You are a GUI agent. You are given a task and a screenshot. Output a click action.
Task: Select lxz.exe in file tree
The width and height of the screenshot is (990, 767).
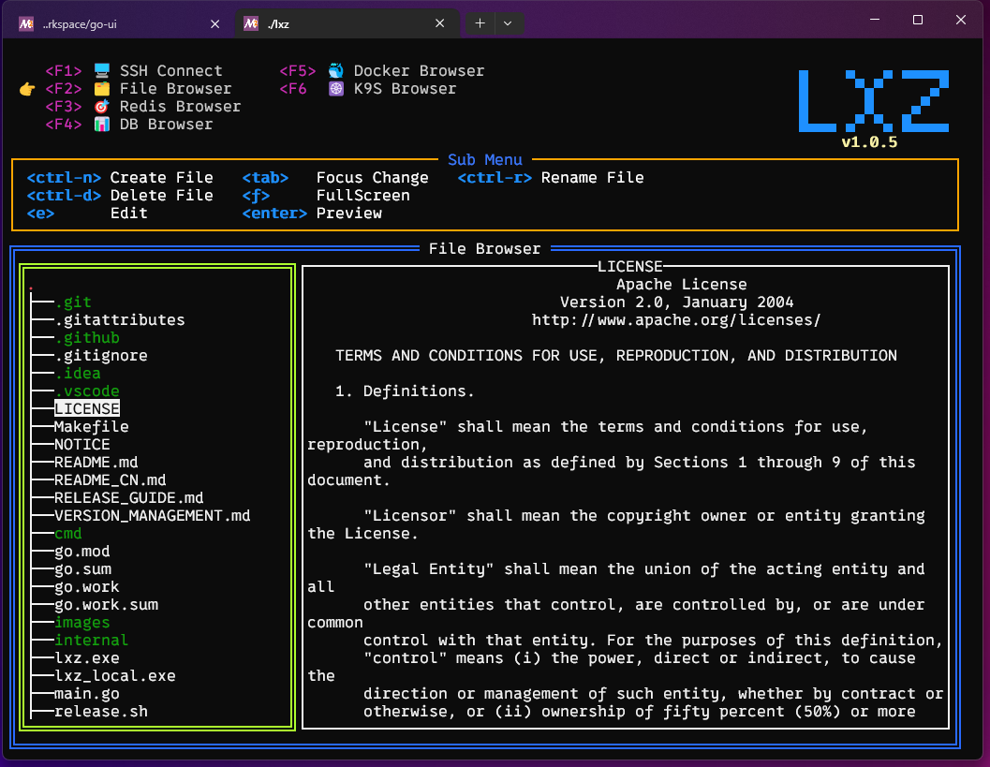click(87, 657)
